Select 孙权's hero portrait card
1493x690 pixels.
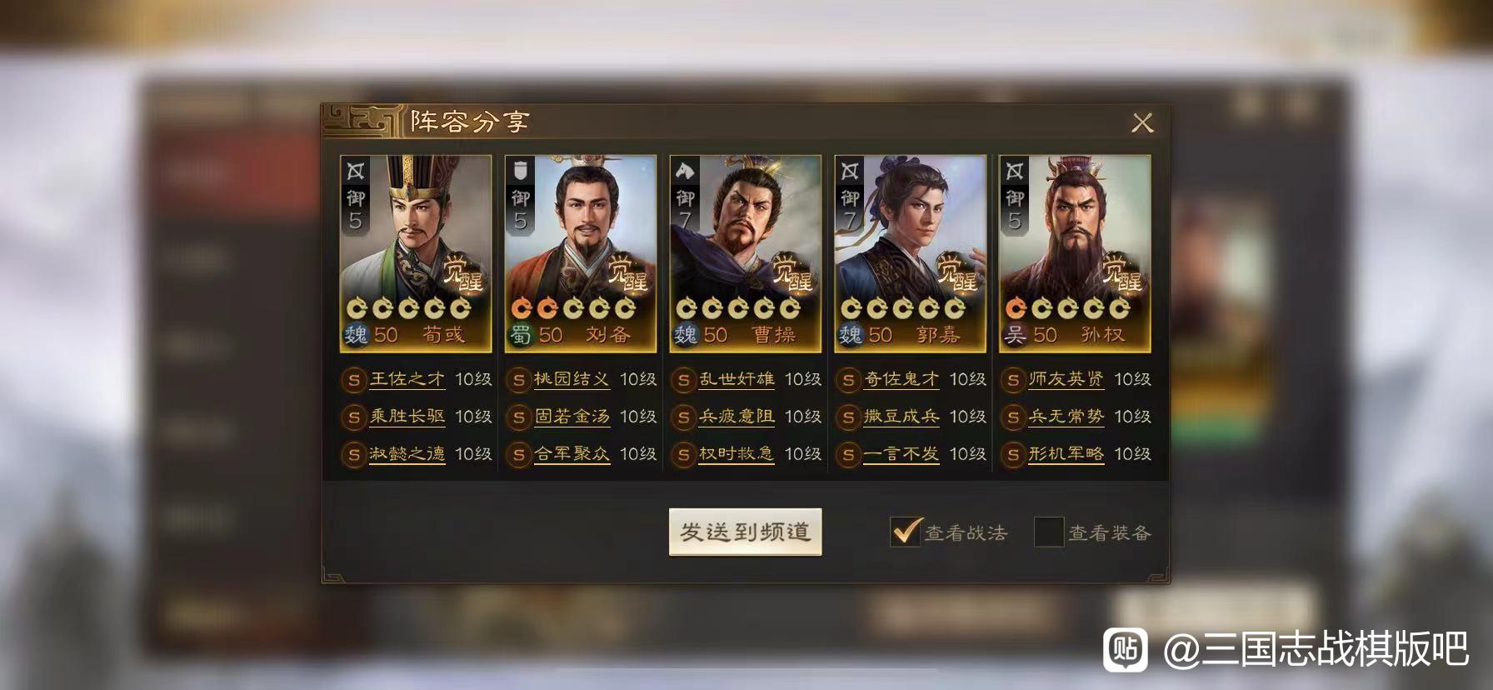click(x=1075, y=253)
